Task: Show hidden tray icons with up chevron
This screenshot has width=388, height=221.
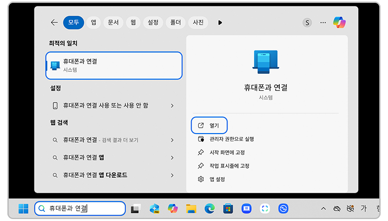Action: pos(323,208)
